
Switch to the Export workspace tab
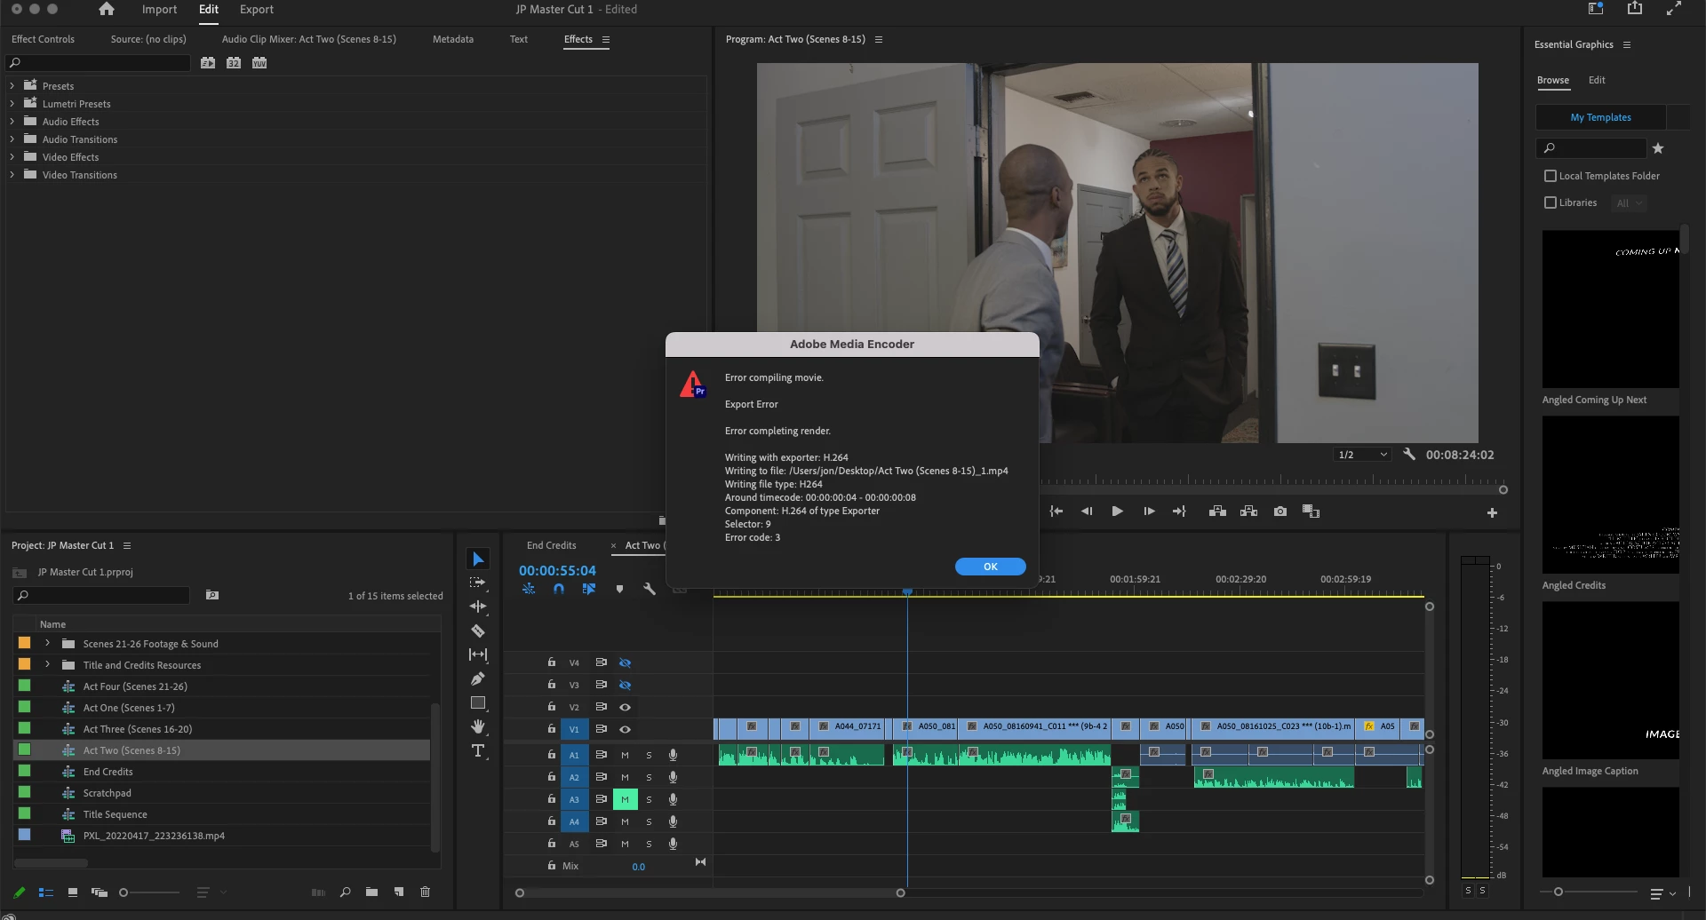[x=257, y=10]
